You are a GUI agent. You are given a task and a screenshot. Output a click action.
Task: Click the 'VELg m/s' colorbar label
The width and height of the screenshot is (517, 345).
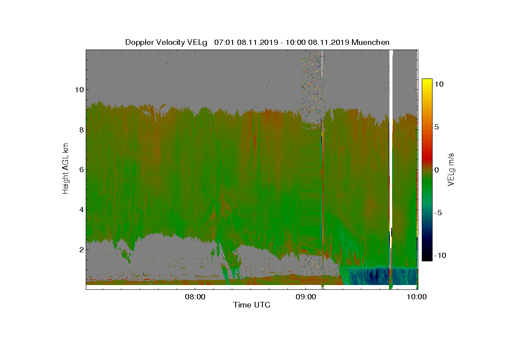(x=451, y=170)
